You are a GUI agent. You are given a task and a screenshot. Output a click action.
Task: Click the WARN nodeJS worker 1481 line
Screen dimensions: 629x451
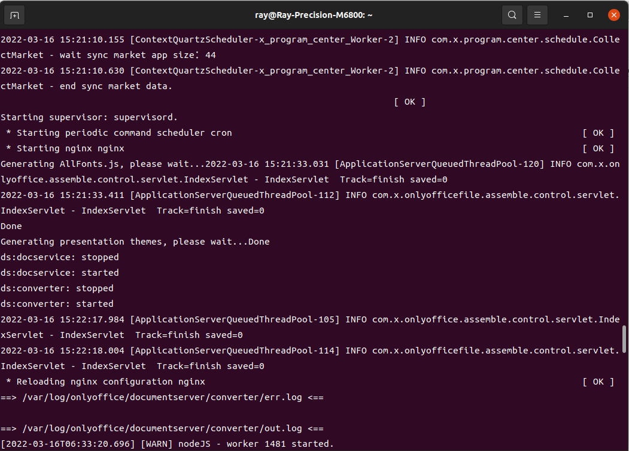[167, 444]
